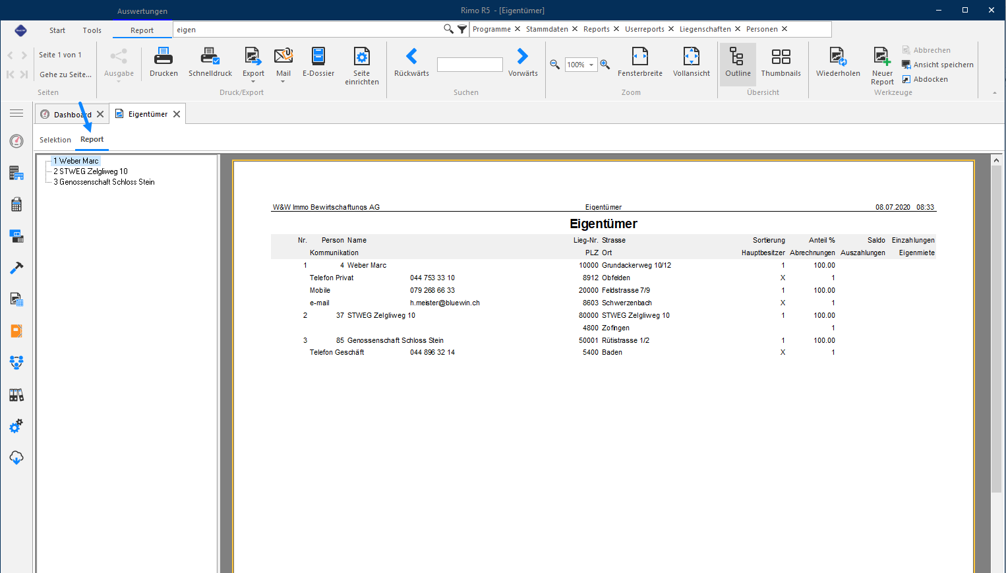Screen dimensions: 1006x573
Task: Zoom out with the minus magnifier
Action: [555, 65]
